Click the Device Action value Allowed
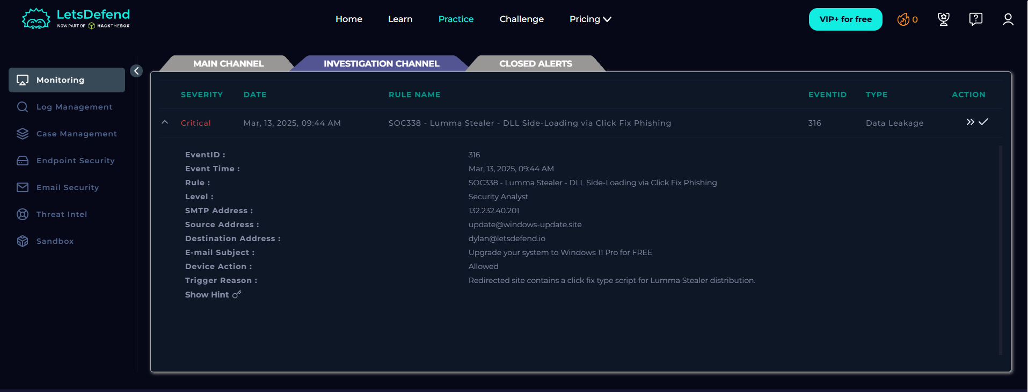1028x392 pixels. click(x=483, y=266)
